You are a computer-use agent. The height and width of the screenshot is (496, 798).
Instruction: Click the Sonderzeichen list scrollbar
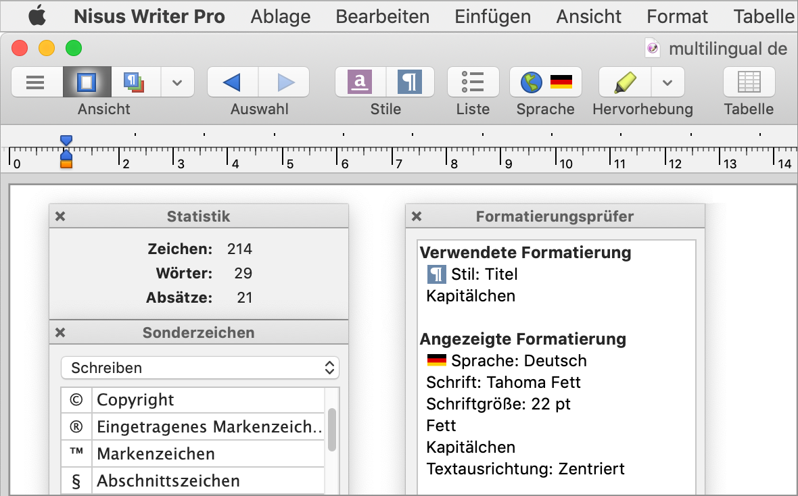coord(332,429)
